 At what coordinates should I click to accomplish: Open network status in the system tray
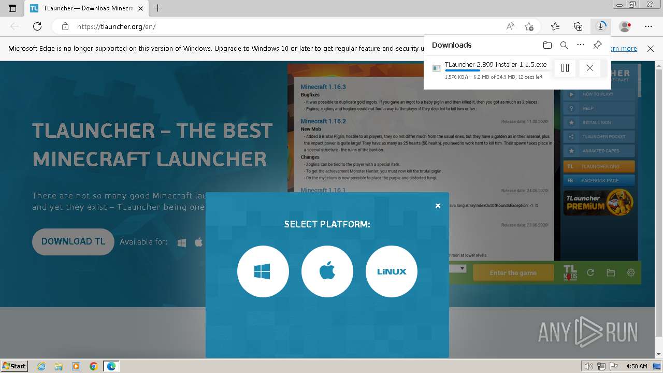pyautogui.click(x=601, y=366)
